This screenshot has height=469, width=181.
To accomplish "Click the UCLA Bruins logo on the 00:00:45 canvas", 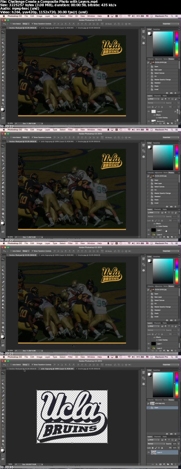I will tap(72, 416).
